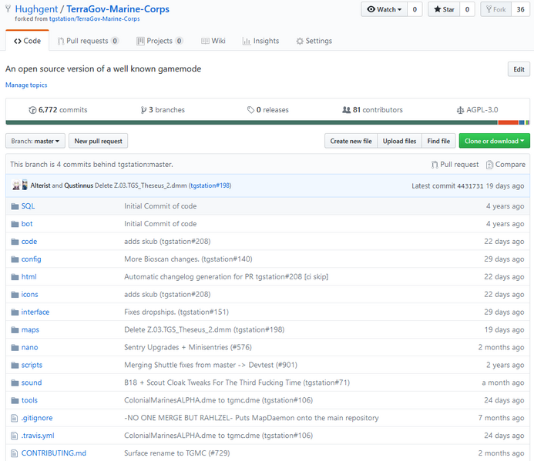The height and width of the screenshot is (461, 534).
Task: Switch to the Pull requests tab
Action: tap(88, 41)
